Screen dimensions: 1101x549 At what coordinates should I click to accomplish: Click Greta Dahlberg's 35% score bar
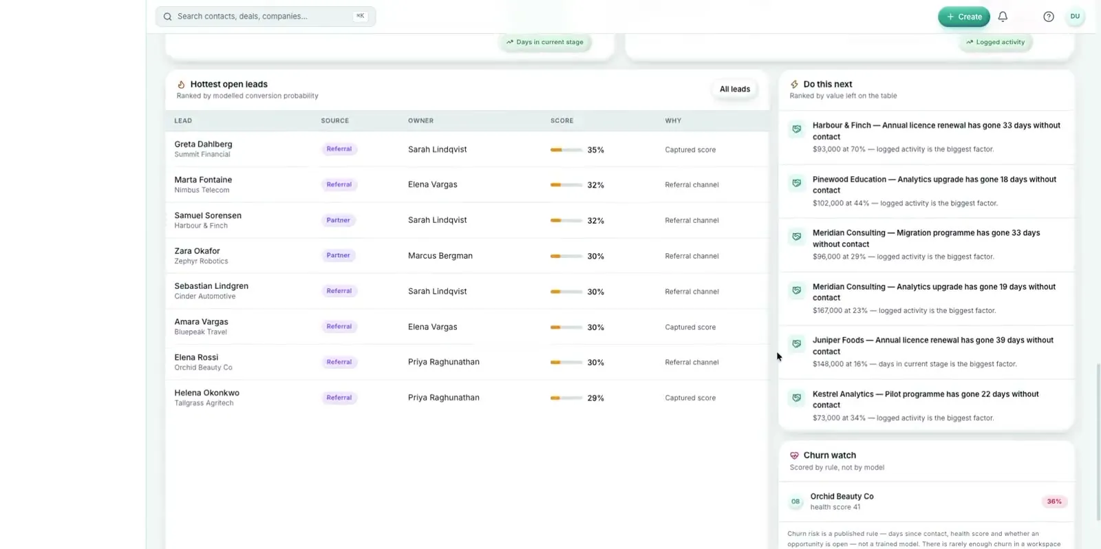566,150
